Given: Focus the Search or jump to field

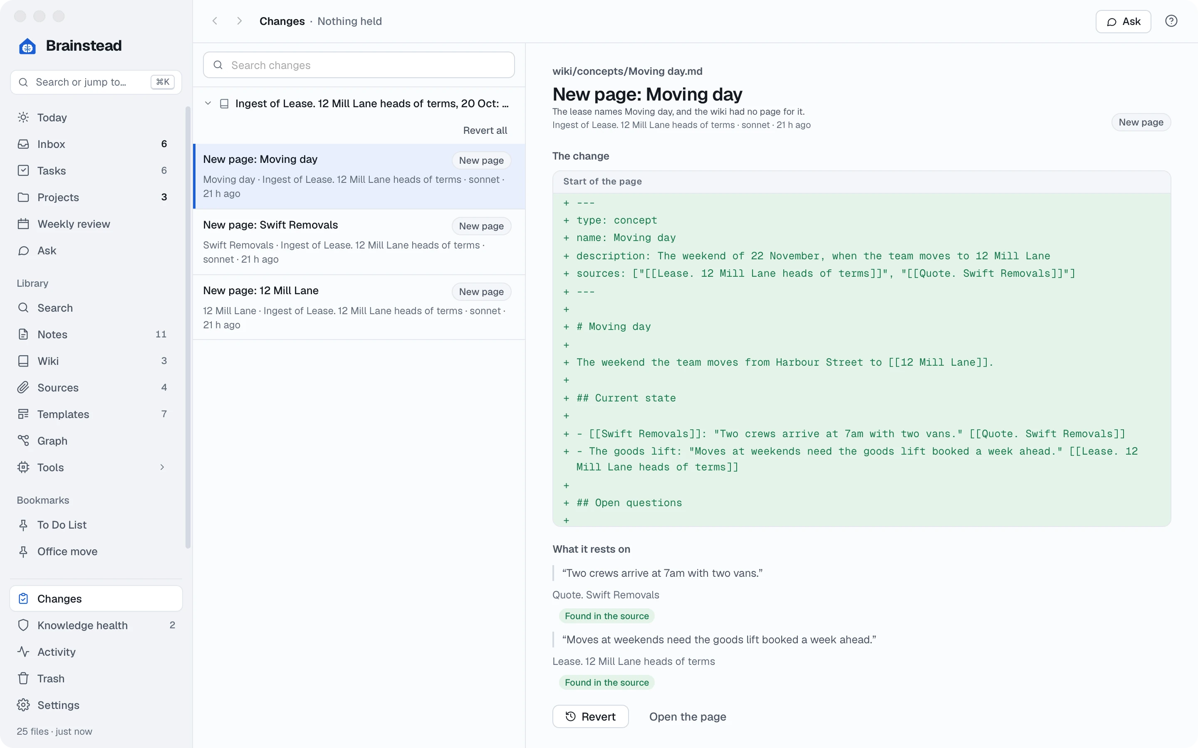Looking at the screenshot, I should [96, 82].
